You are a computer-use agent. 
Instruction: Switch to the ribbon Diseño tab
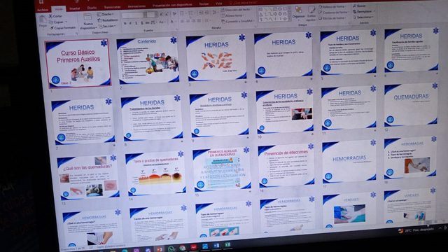click(x=92, y=8)
